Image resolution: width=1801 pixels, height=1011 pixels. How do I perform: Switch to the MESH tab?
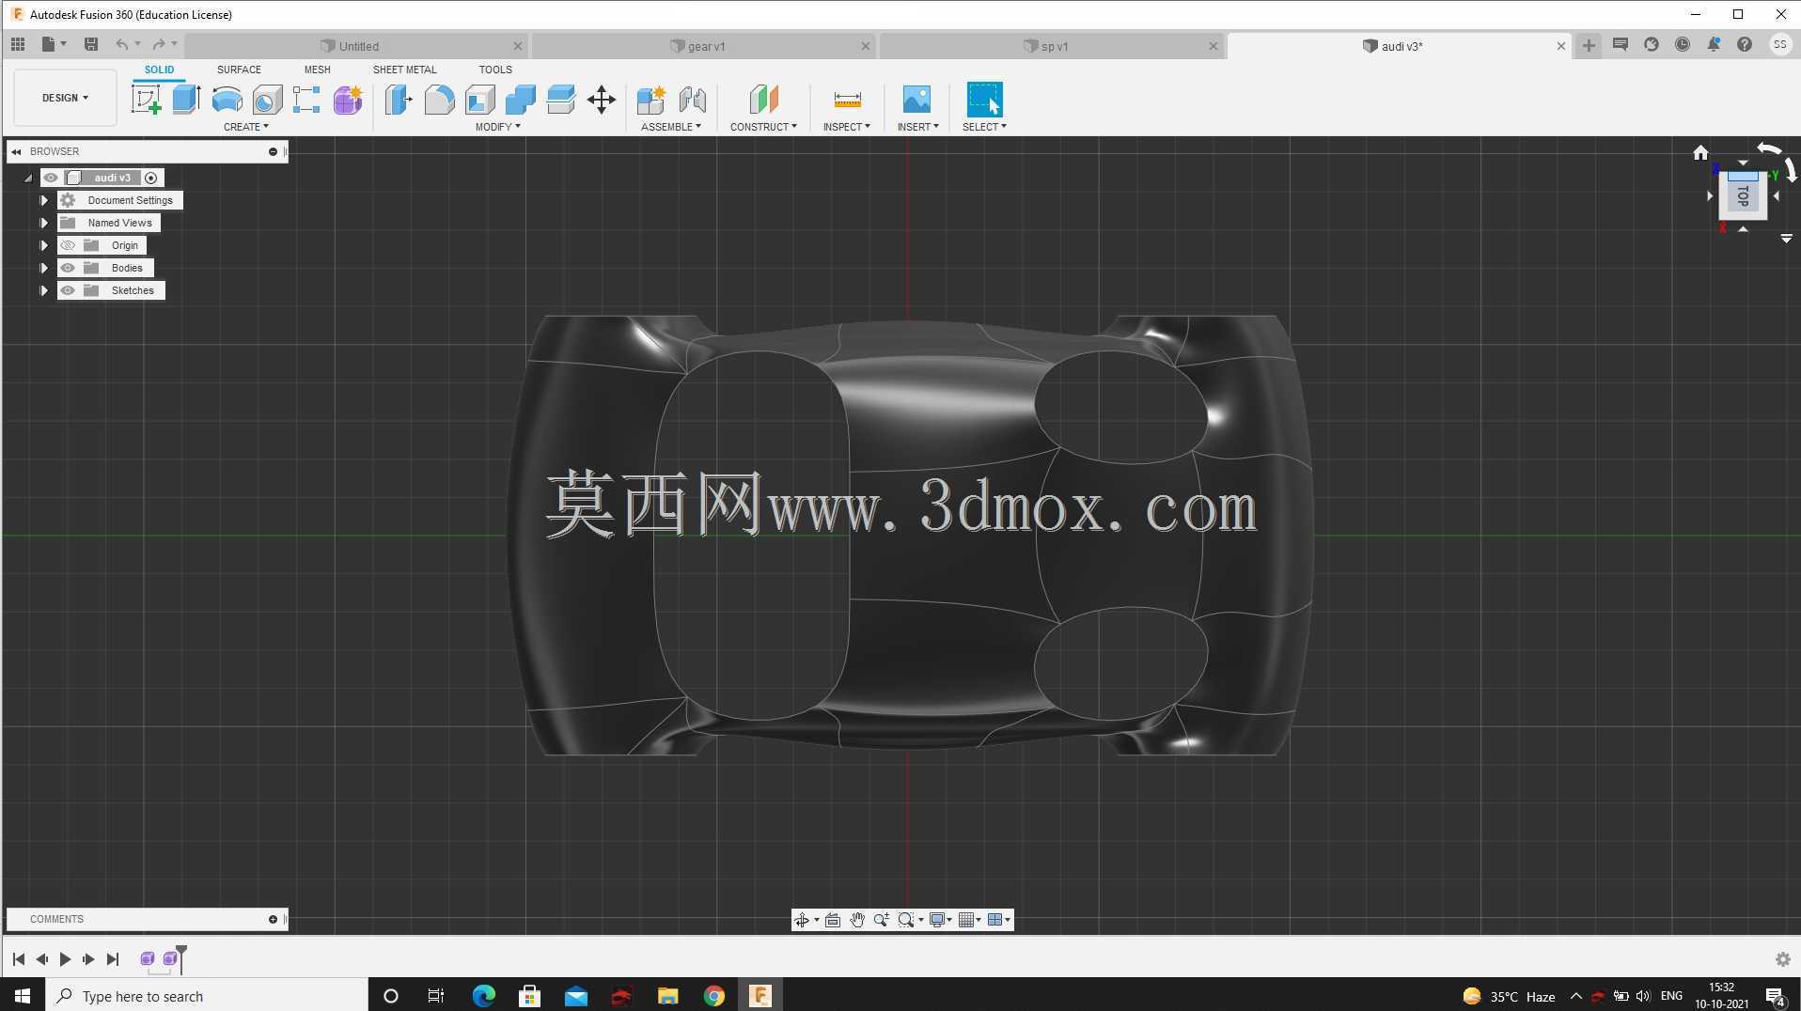pyautogui.click(x=317, y=70)
